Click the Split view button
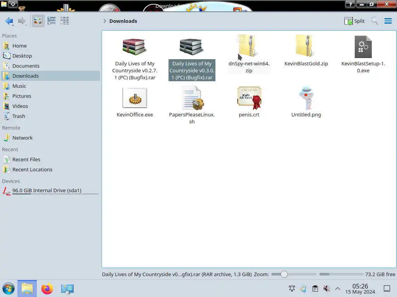The height and width of the screenshot is (297, 397). point(354,21)
